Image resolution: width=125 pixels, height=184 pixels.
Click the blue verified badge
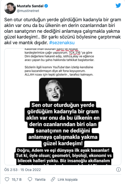pyautogui.click(x=46, y=6)
